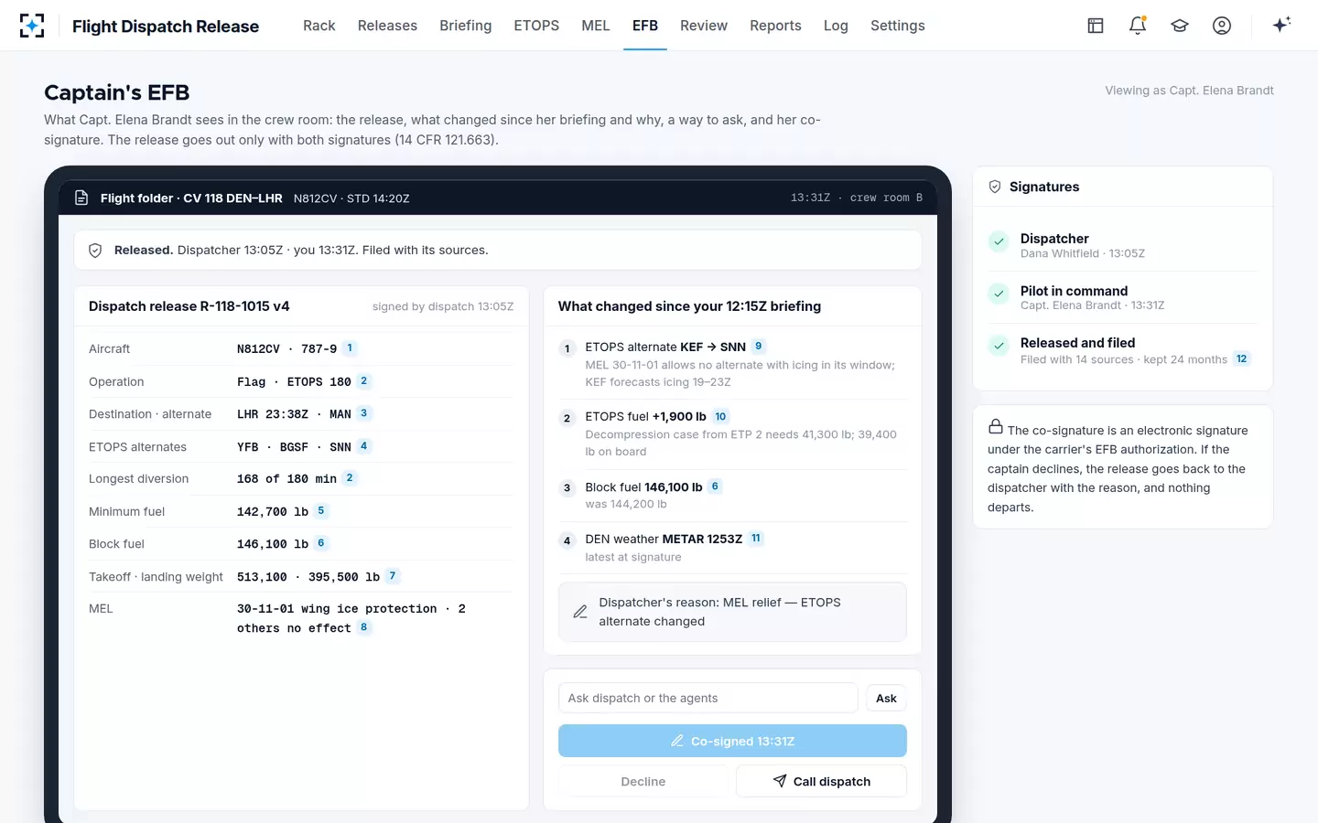Viewport: 1318px width, 823px height.
Task: Click the Call dispatch button
Action: 822,782
